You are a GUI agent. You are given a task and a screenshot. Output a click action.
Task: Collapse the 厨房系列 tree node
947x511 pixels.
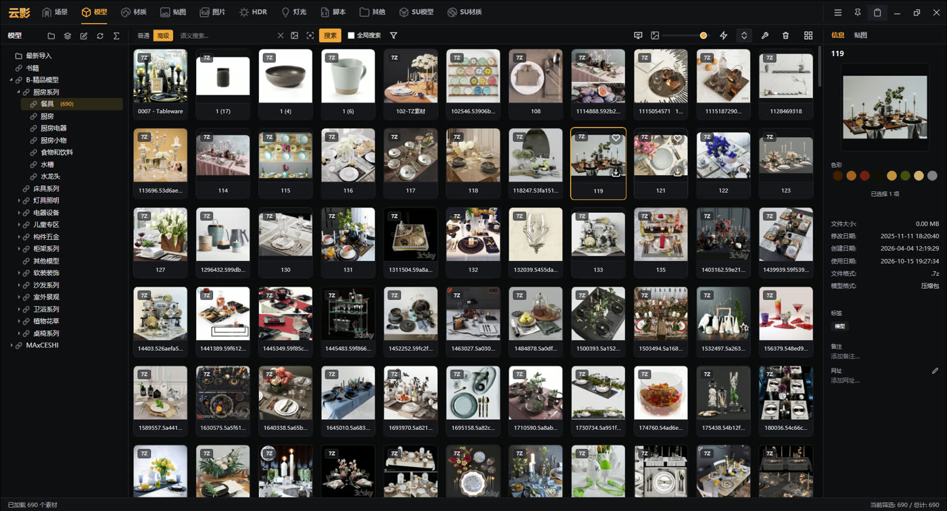[x=19, y=92]
